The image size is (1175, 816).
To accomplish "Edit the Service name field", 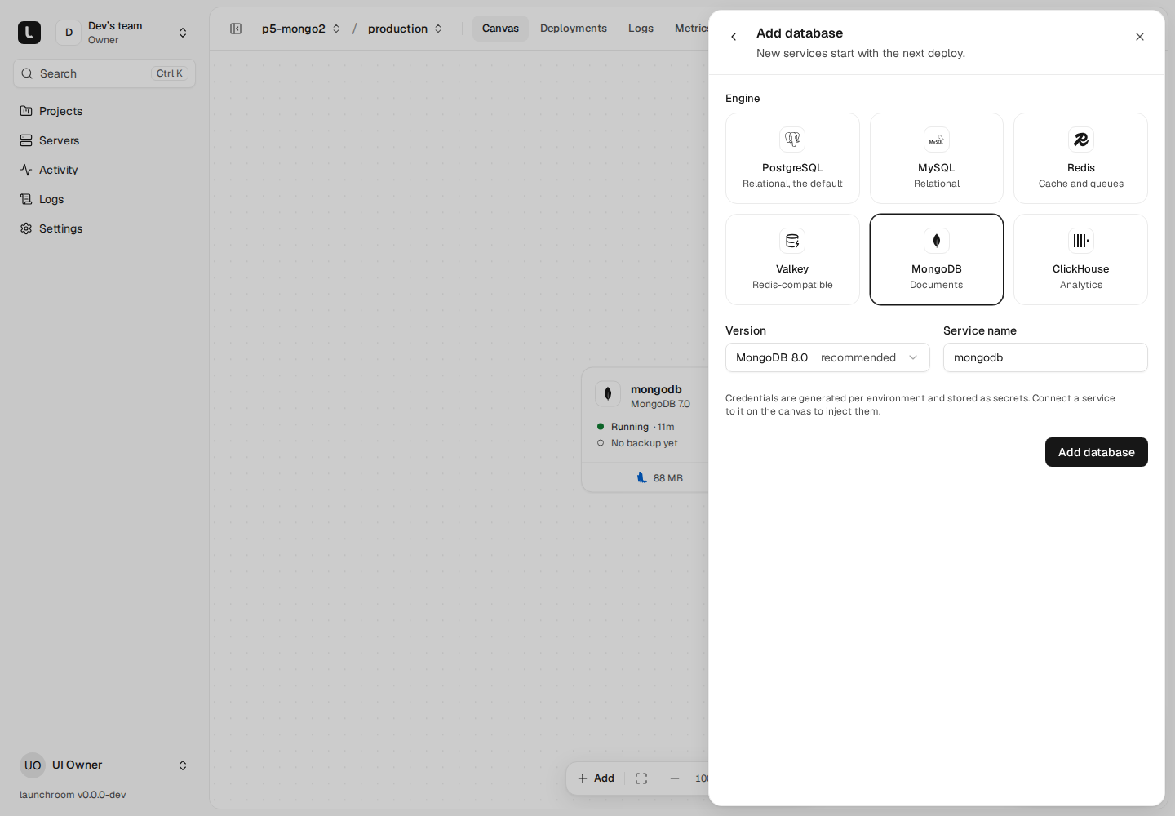I will click(x=1045, y=357).
